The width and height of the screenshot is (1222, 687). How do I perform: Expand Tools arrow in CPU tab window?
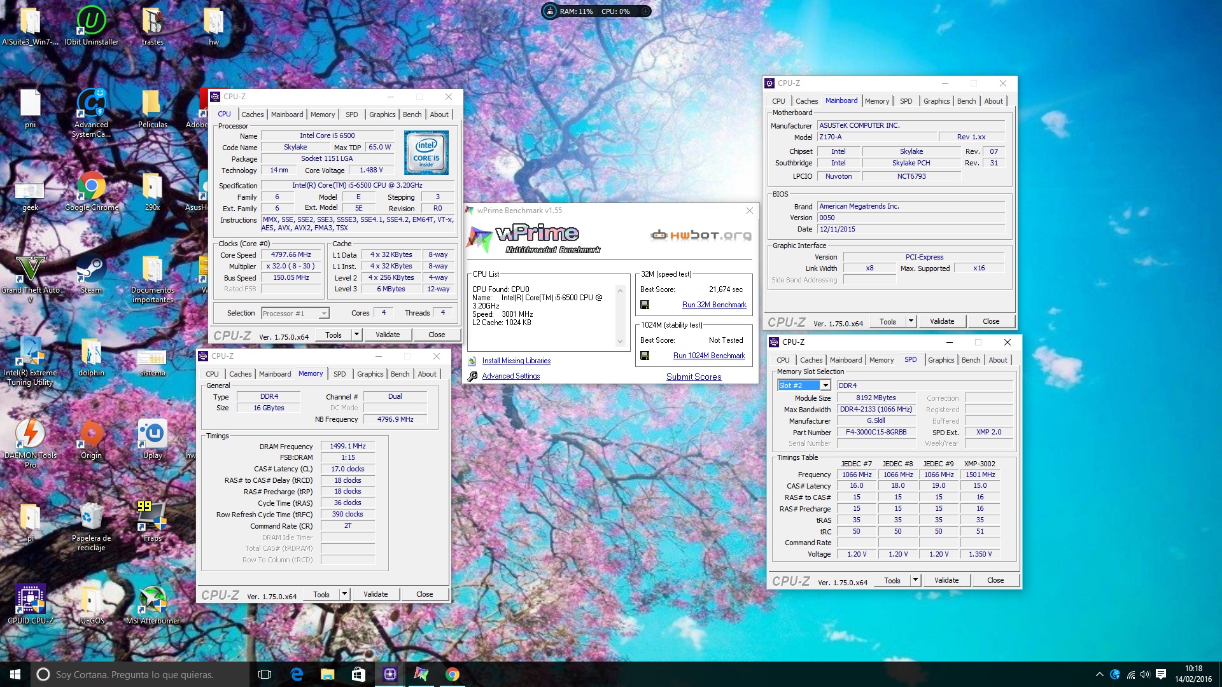(356, 335)
